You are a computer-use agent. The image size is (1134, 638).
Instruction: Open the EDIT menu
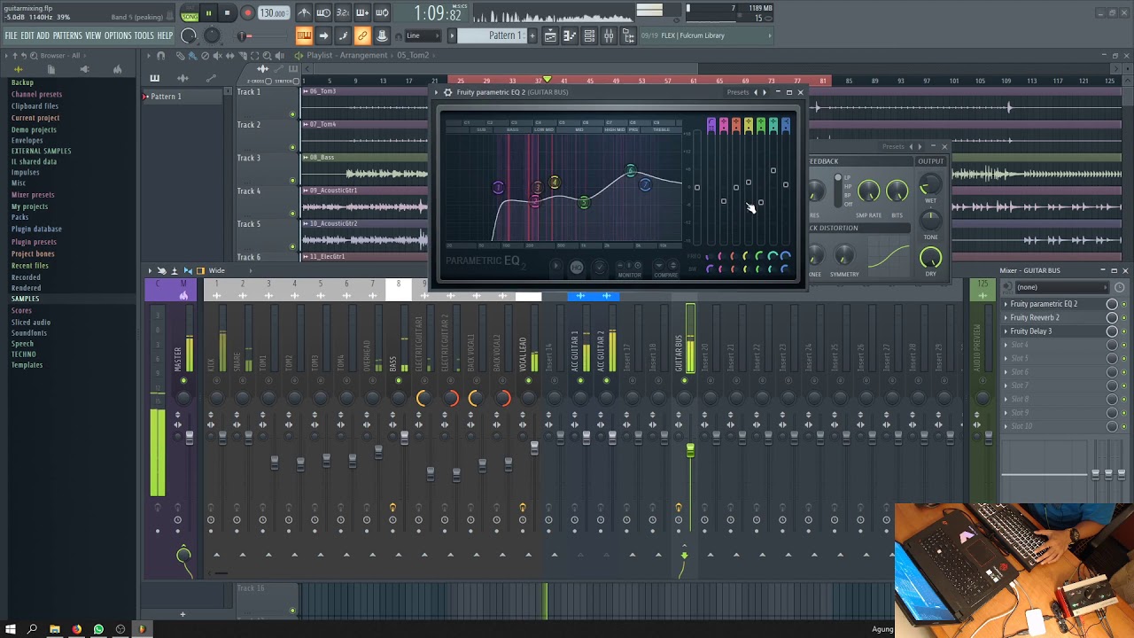click(27, 35)
